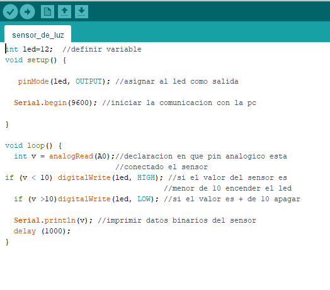Open a sketch with the up-arrow icon
This screenshot has width=330, height=290.
[64, 11]
